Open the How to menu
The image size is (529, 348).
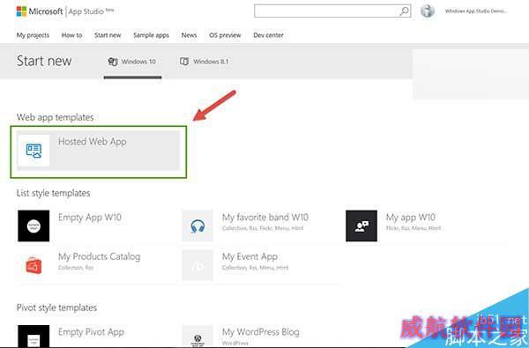click(x=71, y=35)
